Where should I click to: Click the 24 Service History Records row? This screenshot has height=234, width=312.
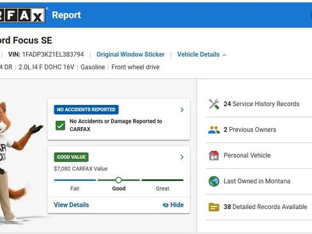[259, 104]
